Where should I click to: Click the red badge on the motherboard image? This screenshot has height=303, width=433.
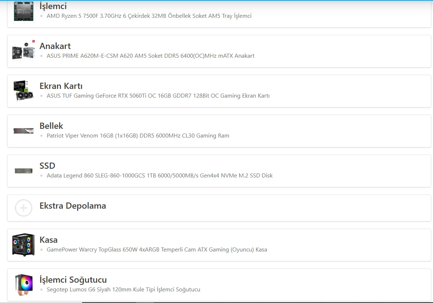tap(33, 41)
